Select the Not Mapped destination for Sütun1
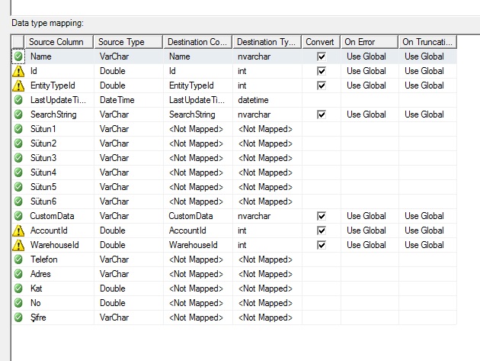 (197, 129)
